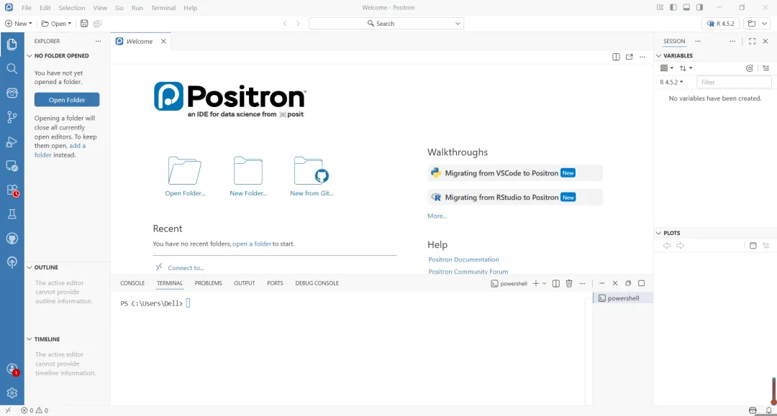Image resolution: width=777 pixels, height=416 pixels.
Task: Click the Connect to... link
Action: (186, 268)
